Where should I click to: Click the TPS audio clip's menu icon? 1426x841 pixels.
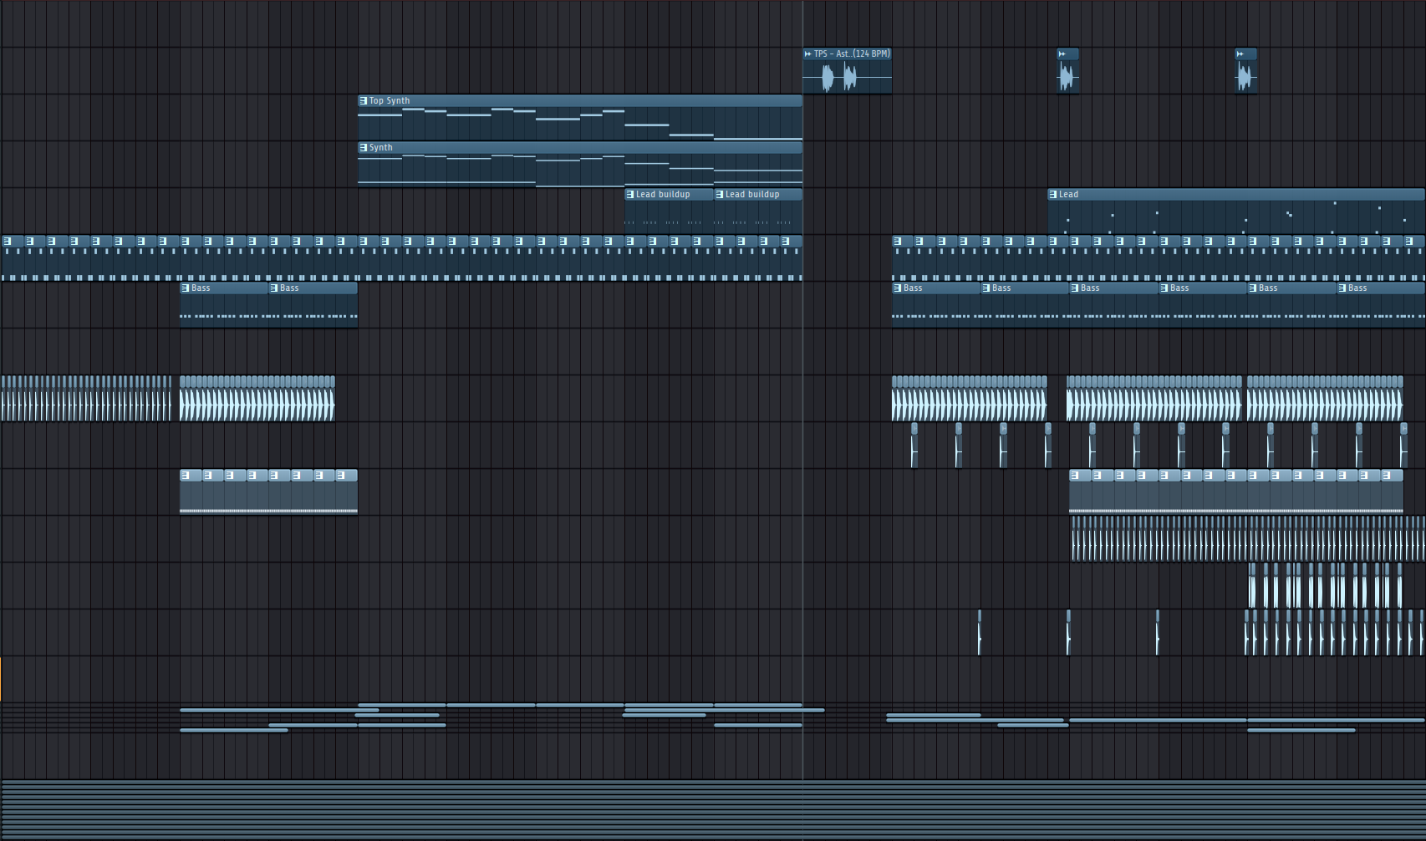coord(808,54)
